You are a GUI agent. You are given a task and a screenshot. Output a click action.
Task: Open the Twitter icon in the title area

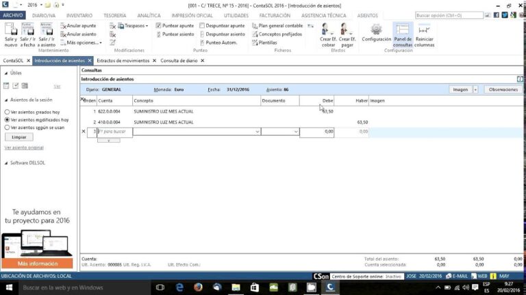(505, 16)
